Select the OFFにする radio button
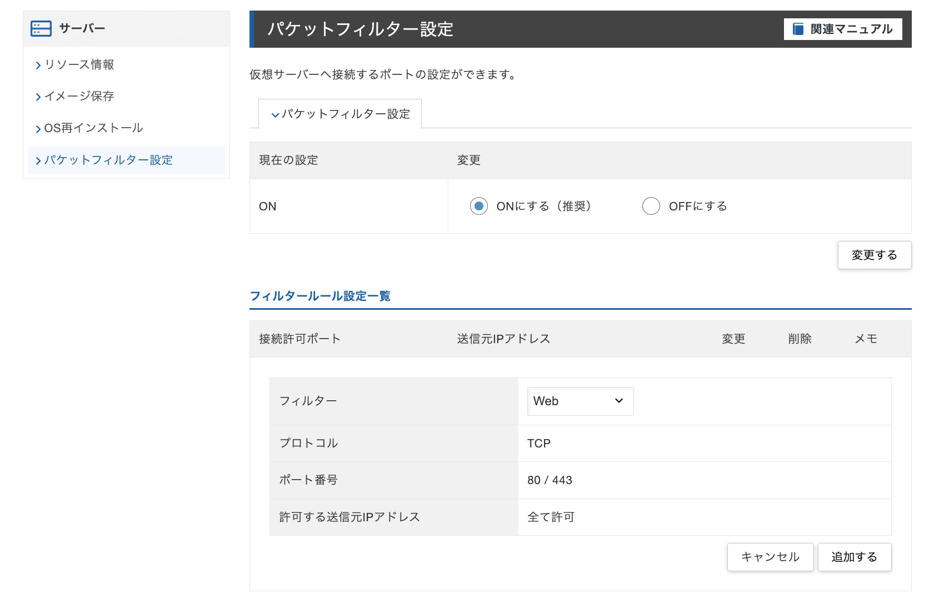 point(651,206)
